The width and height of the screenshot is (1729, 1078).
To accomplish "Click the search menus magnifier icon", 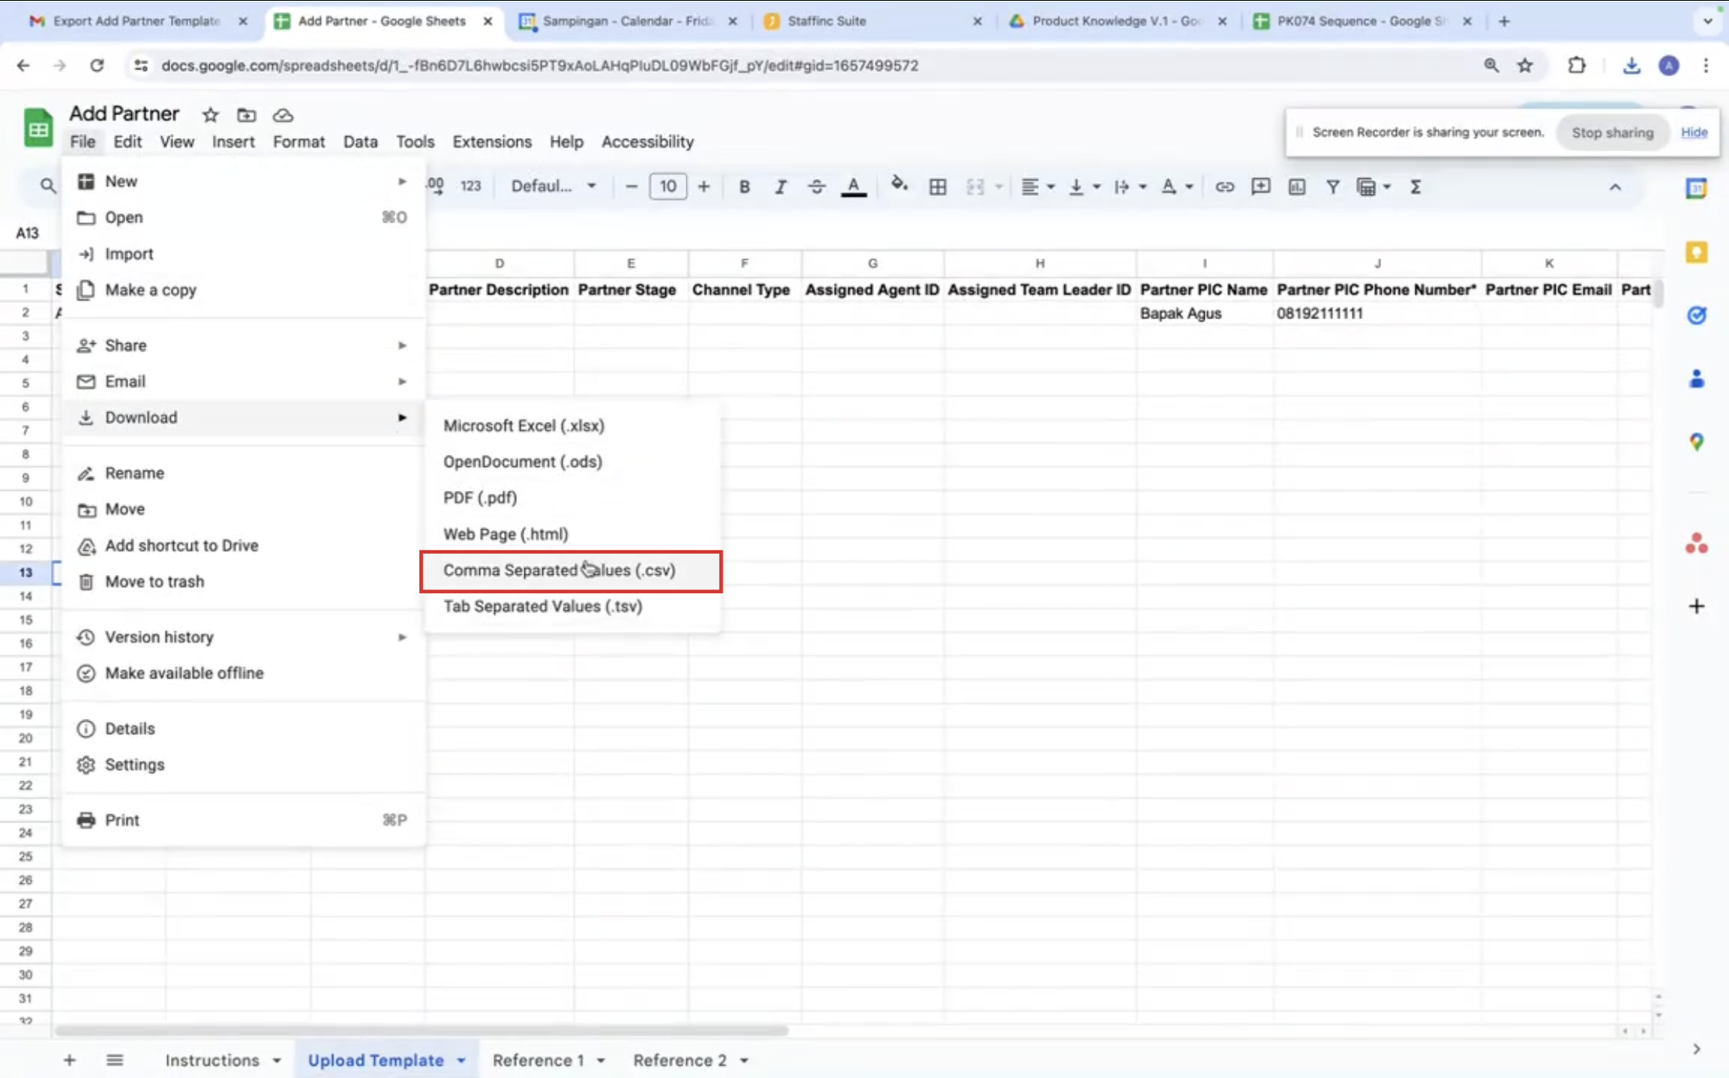I will pyautogui.click(x=48, y=185).
